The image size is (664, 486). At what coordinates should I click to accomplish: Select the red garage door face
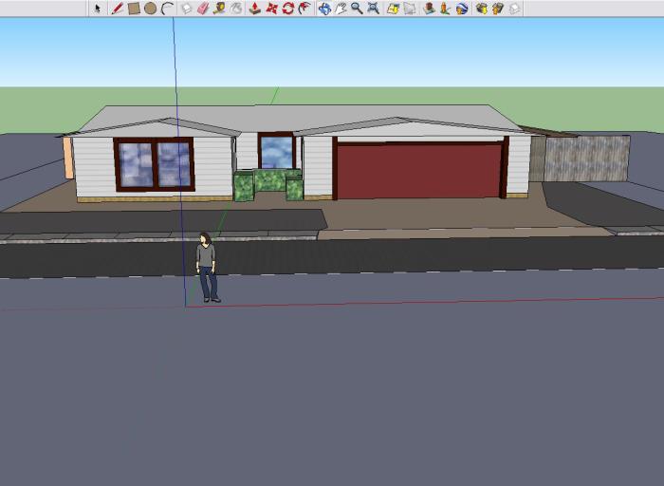coord(418,170)
